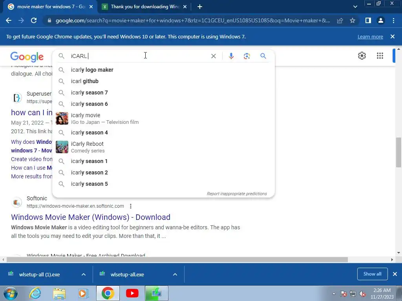Click the address bar URL
This screenshot has width=402, height=301.
pos(192,20)
